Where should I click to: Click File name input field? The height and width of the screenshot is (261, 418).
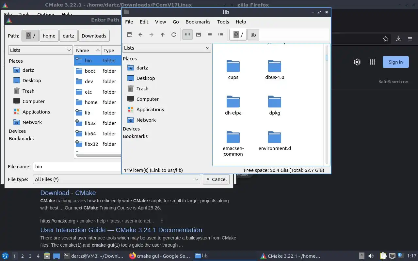(x=77, y=167)
